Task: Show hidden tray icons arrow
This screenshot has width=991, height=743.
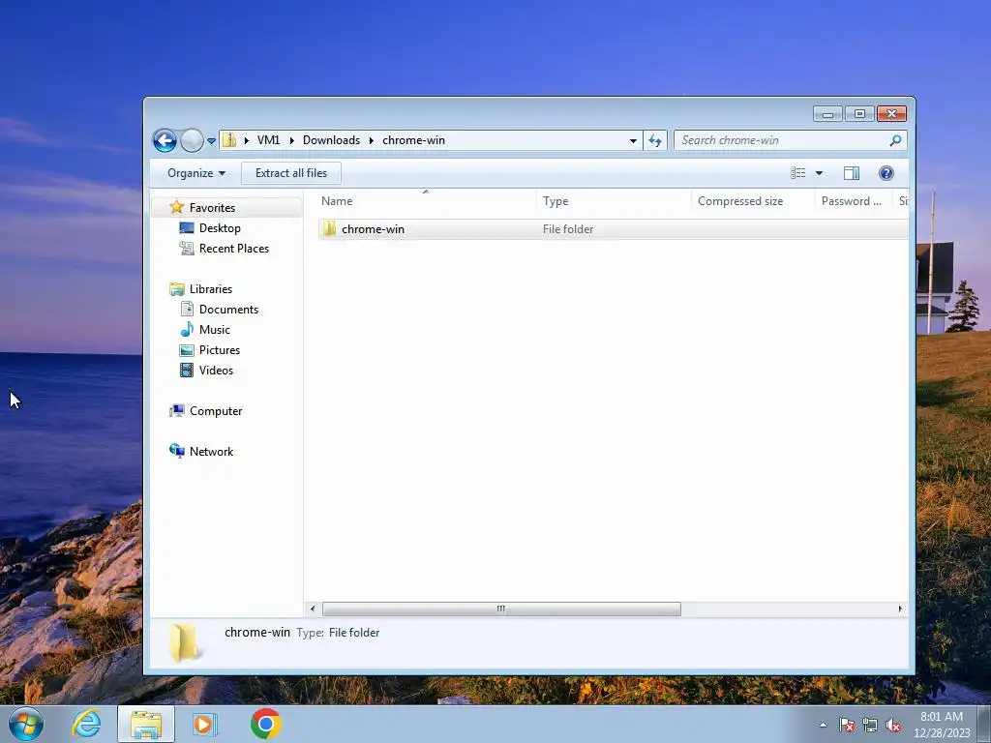Action: 823,725
